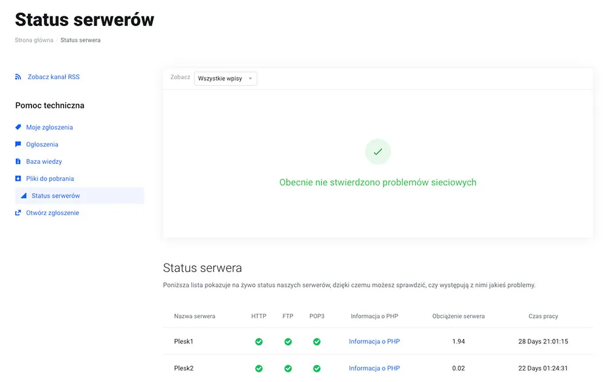
Task: Click Plesk2 POP3 green status check
Action: click(317, 369)
